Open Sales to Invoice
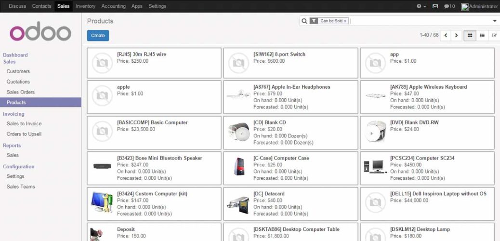 [24, 123]
